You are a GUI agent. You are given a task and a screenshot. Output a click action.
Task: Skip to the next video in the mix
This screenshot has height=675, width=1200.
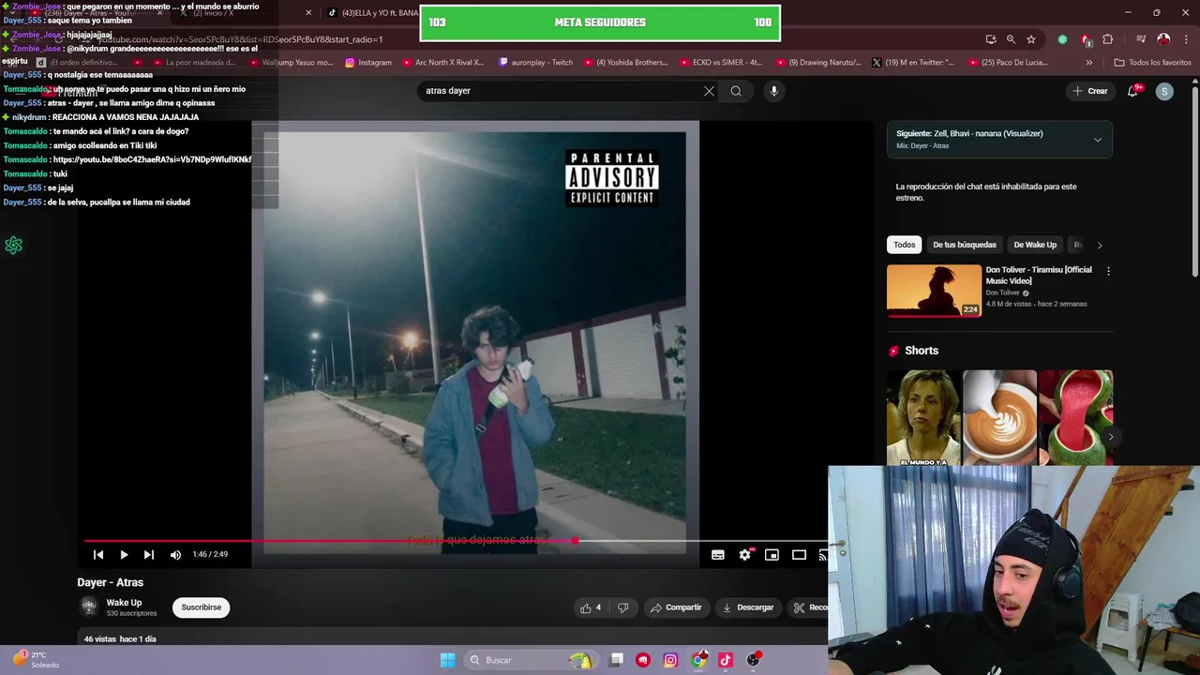(x=148, y=555)
